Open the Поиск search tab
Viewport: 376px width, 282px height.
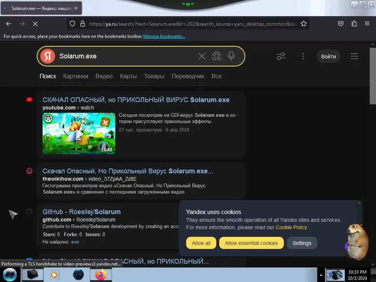coord(48,76)
